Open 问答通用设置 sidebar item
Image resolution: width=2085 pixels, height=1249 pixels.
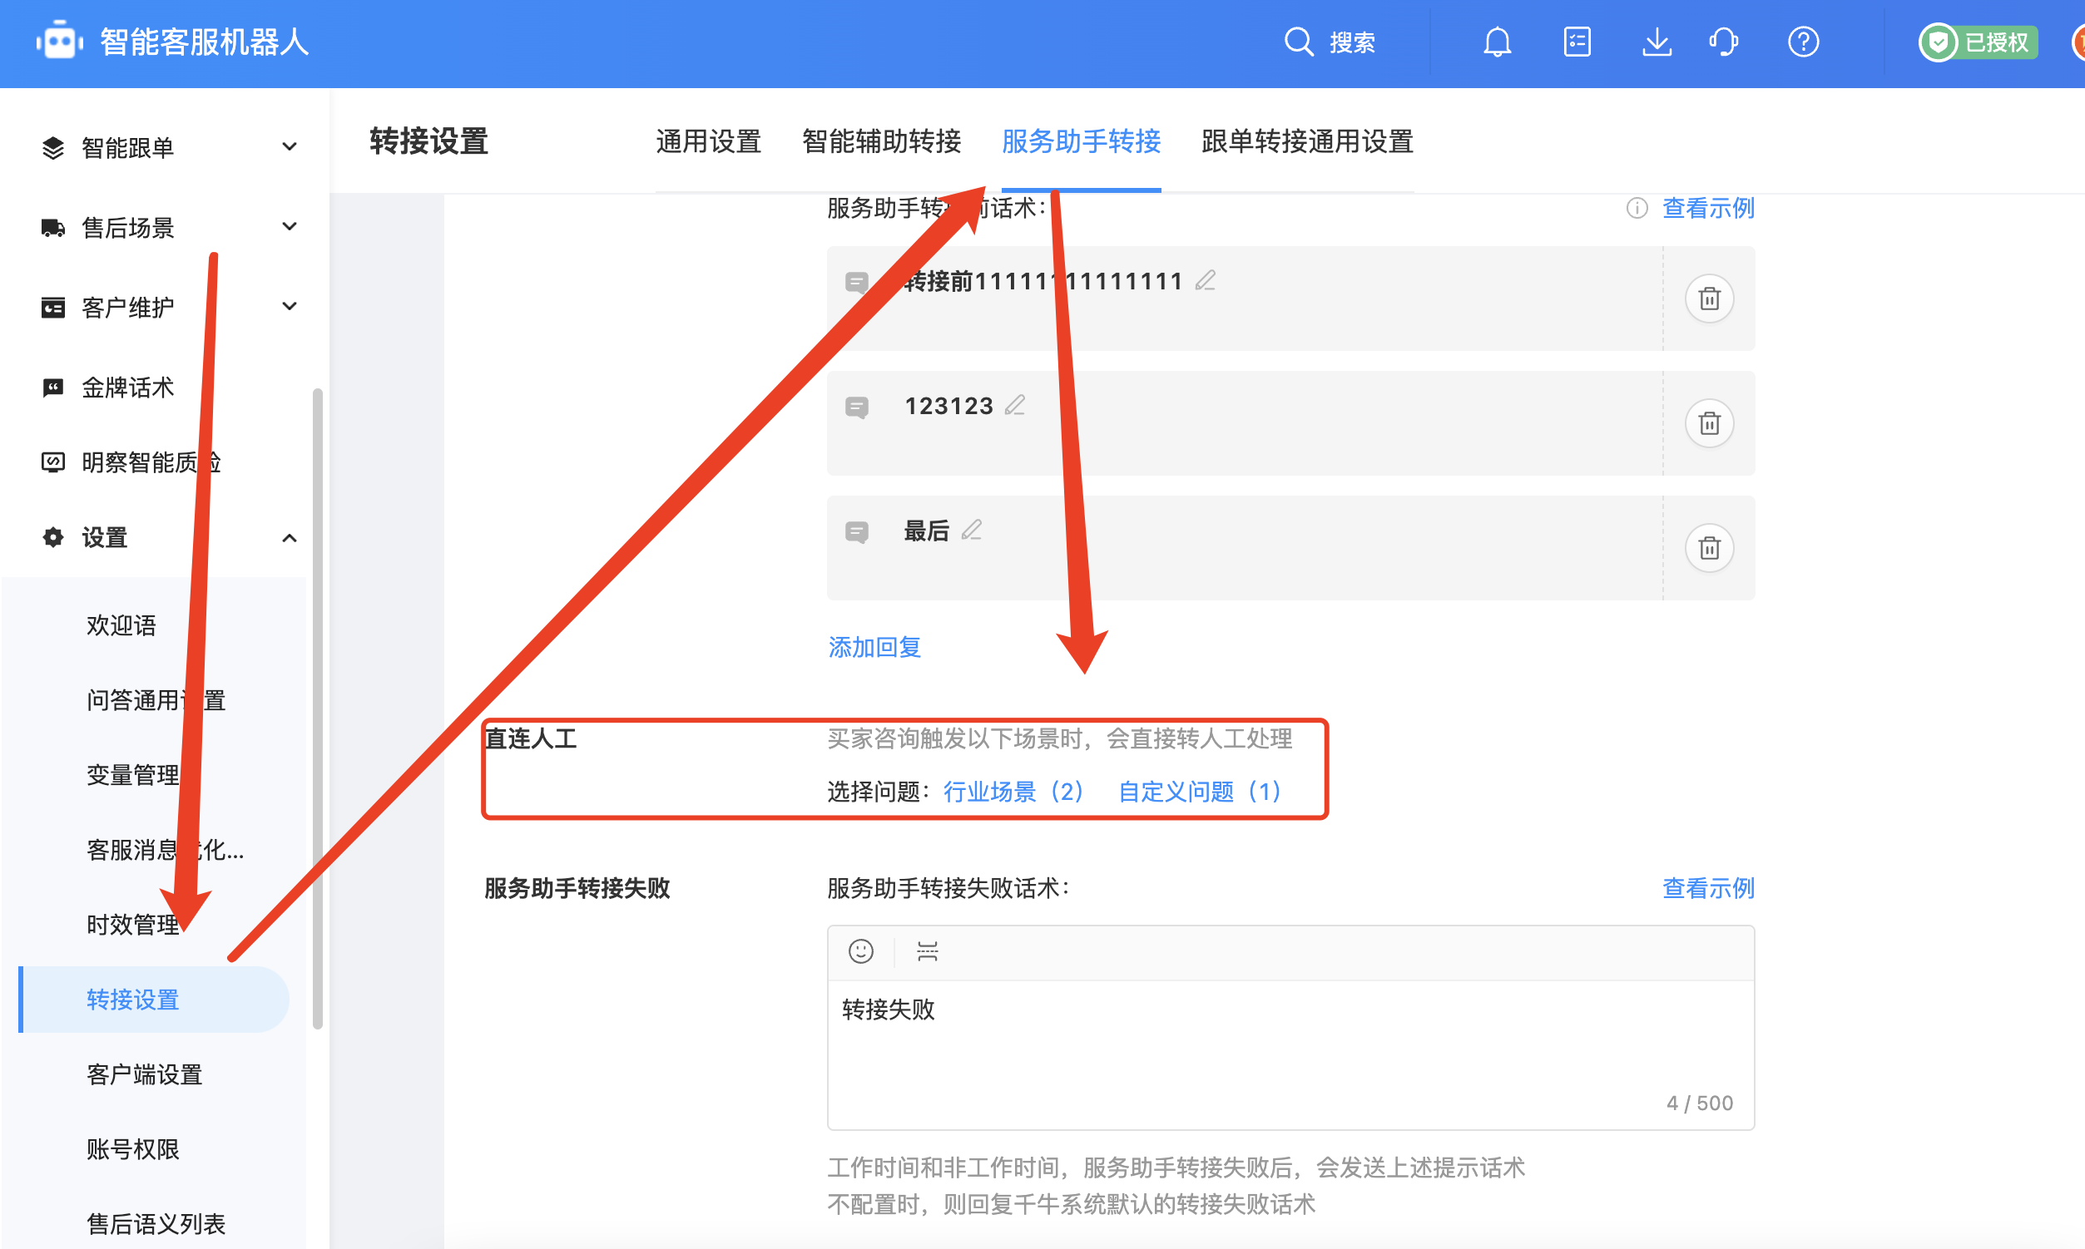[x=156, y=700]
